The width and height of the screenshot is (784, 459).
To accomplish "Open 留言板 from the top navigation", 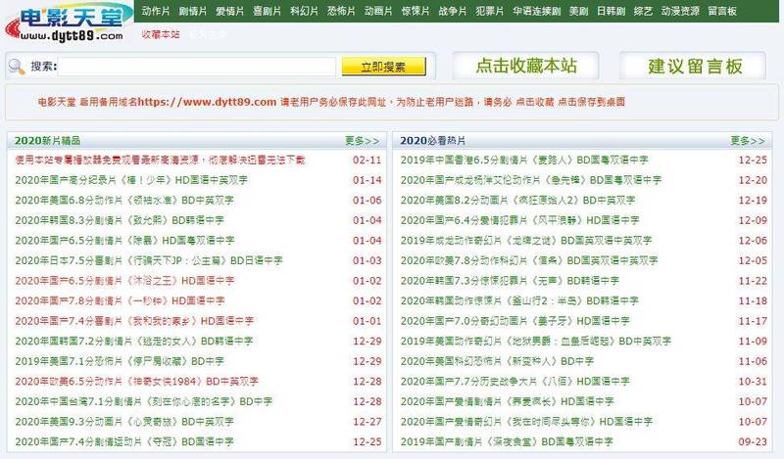I will (722, 11).
